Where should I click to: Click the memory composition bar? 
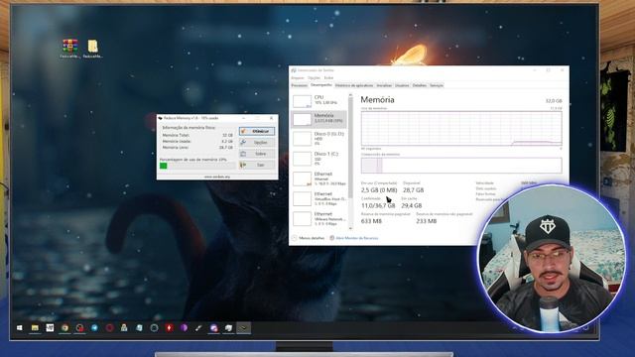[461, 166]
